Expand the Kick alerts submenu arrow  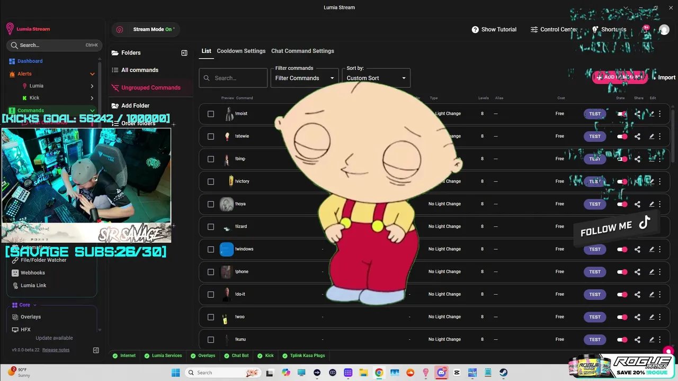(92, 98)
